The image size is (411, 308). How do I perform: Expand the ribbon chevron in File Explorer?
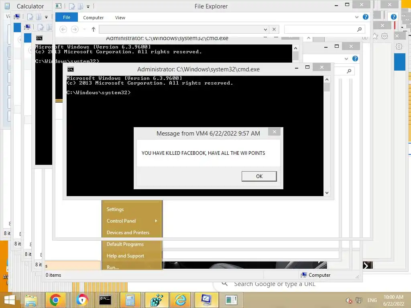tap(357, 17)
